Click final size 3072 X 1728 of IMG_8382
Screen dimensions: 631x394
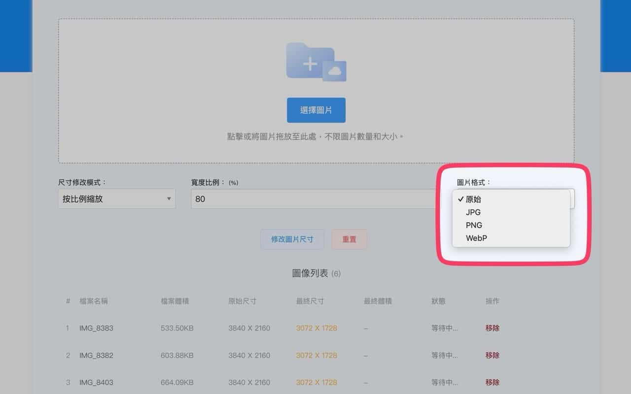[x=316, y=355]
